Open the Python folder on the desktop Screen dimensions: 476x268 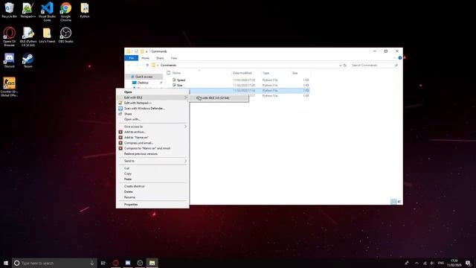tap(85, 10)
